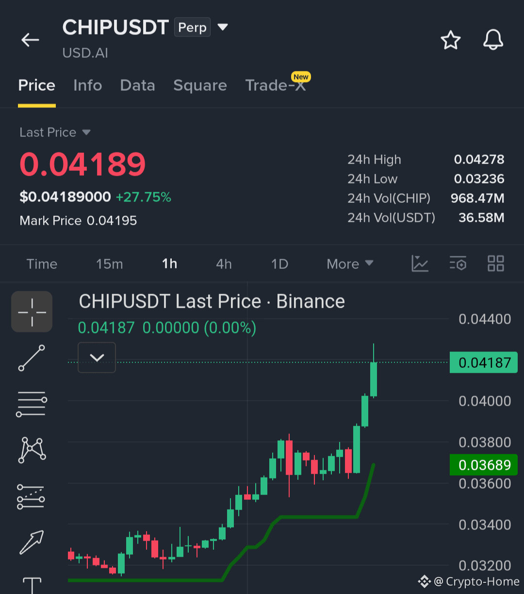Click the 24h Vol(CHIP) value 968.47M
524x594 pixels.
[x=478, y=198]
